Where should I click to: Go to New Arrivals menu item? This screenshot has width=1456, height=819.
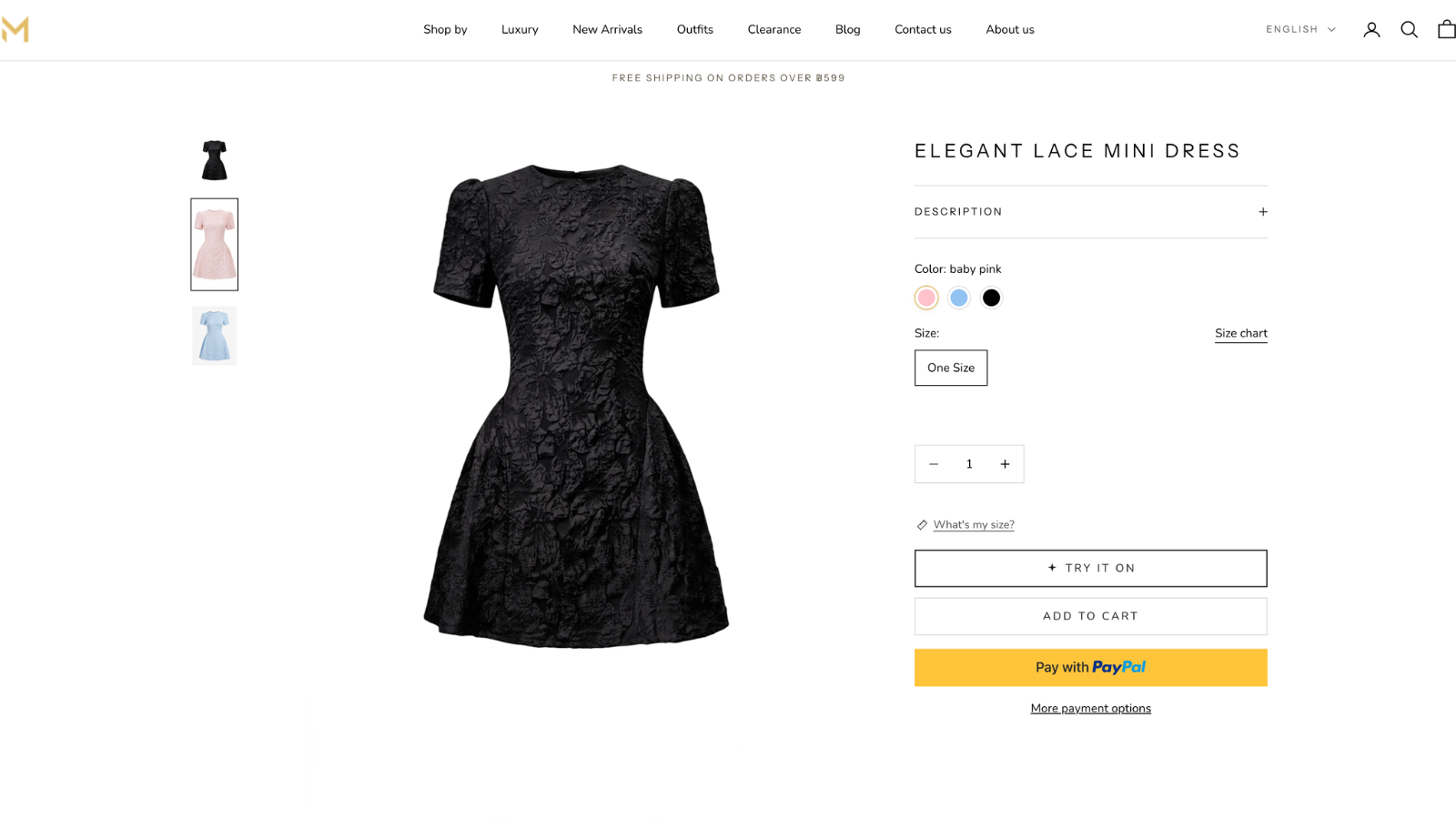(x=607, y=29)
